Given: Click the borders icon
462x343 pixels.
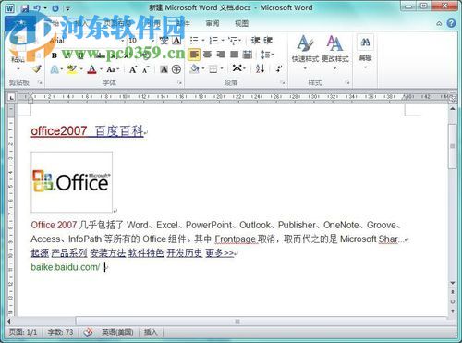Looking at the screenshot, I should point(213,68).
